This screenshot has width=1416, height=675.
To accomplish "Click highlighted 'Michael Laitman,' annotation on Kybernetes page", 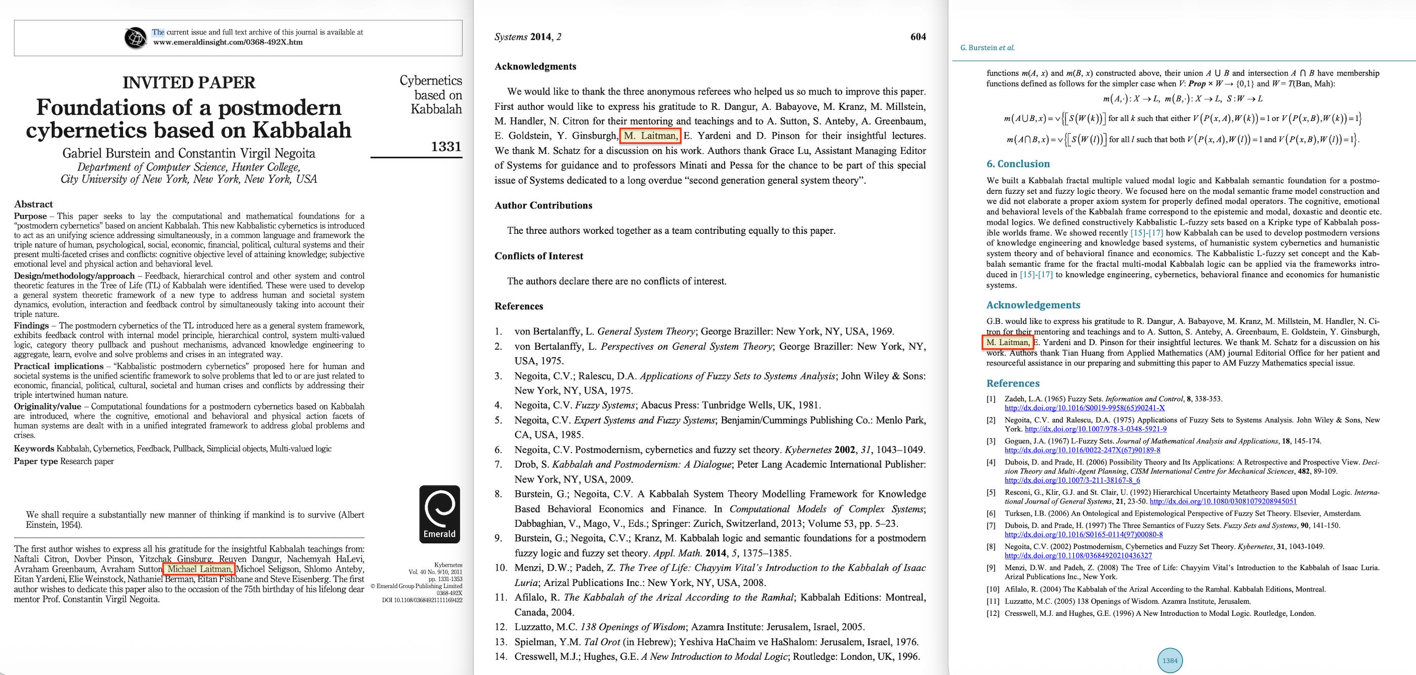I will (x=199, y=569).
